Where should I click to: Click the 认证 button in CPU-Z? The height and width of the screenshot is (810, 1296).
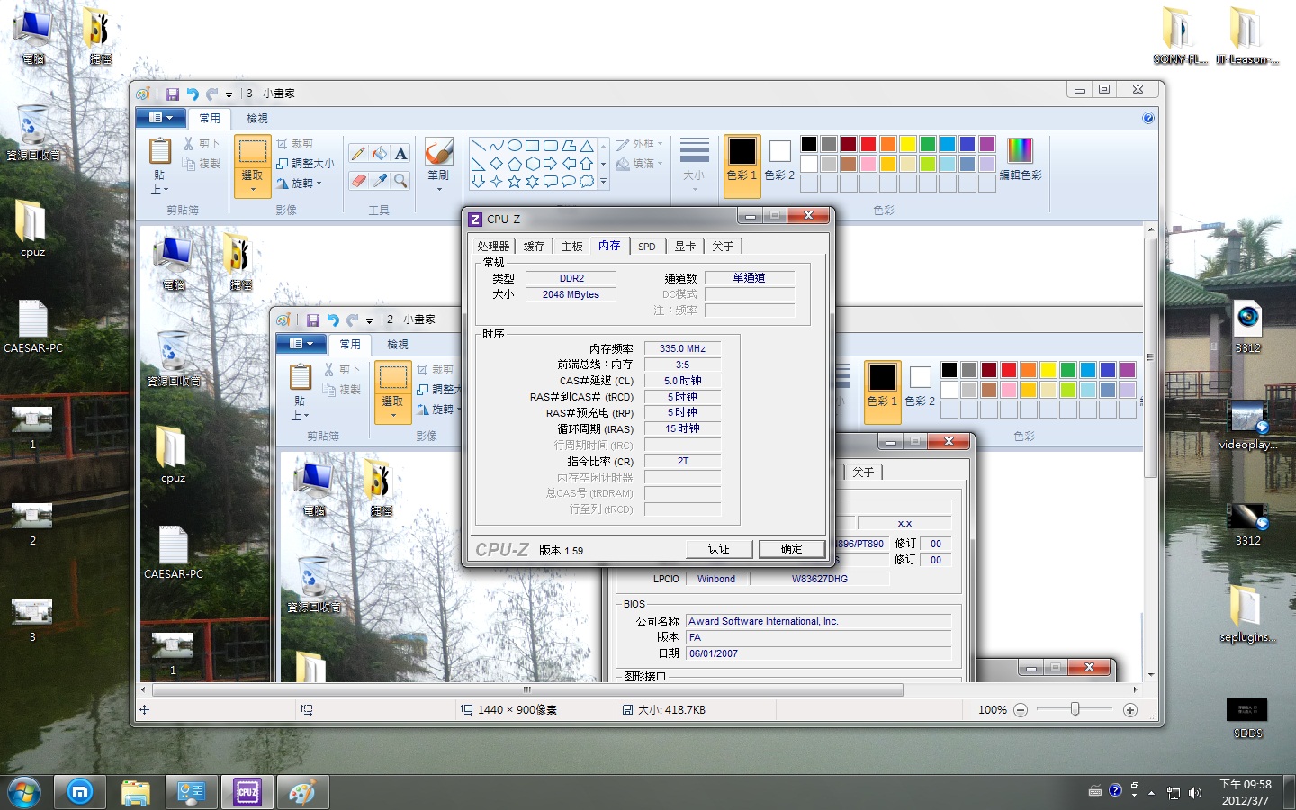point(718,549)
